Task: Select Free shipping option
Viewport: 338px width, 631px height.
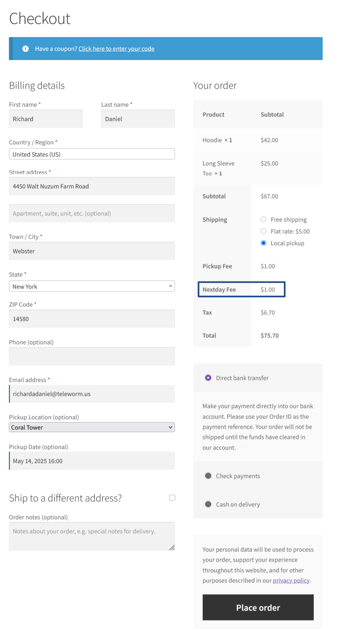Action: click(263, 219)
